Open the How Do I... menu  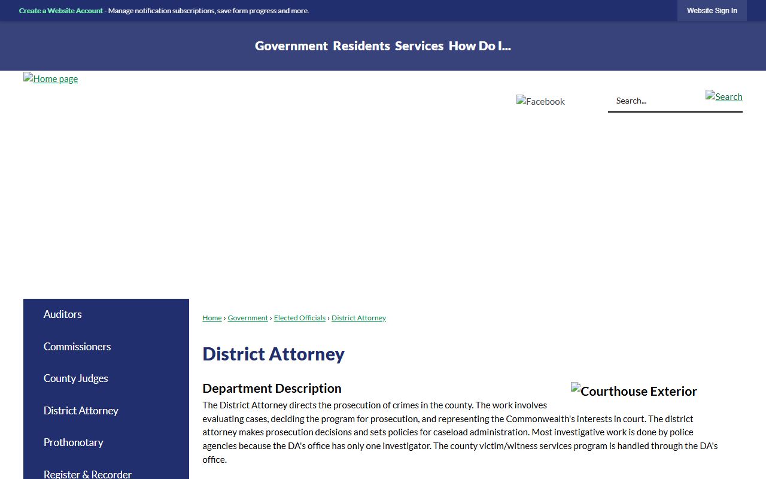point(480,46)
